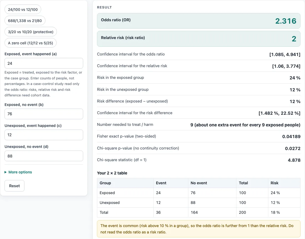The width and height of the screenshot is (305, 239).
Task: Click the exposed-group help text paragraph
Action: (x=44, y=84)
